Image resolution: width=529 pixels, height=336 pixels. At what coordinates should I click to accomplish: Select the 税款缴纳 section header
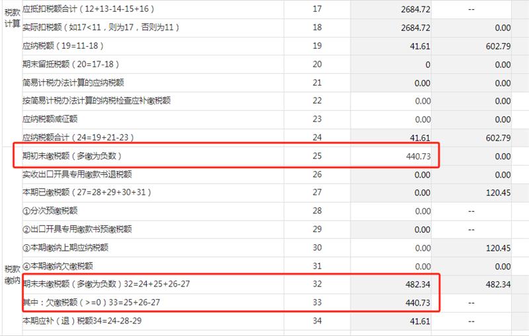[11, 275]
